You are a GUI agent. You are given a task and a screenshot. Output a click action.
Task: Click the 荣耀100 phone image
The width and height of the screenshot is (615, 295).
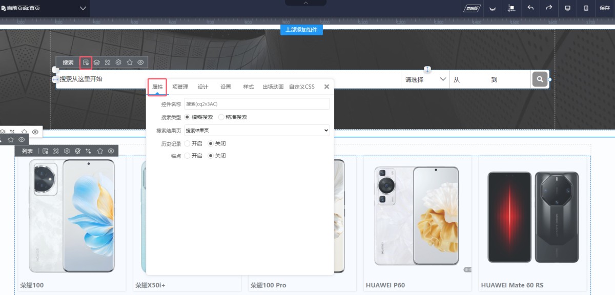[x=72, y=217]
